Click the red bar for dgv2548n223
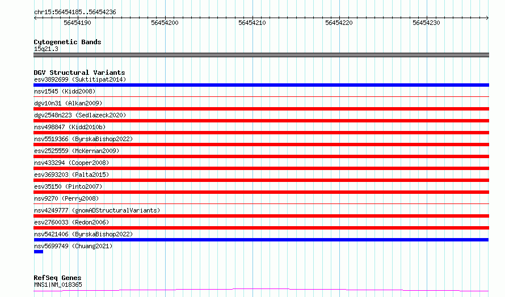The image size is (505, 297). [x=261, y=121]
